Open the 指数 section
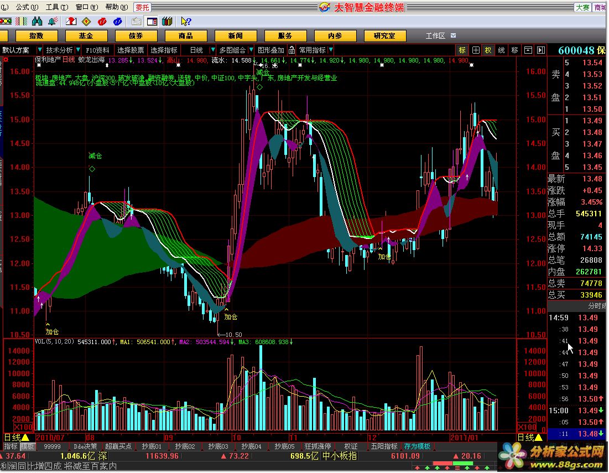The height and width of the screenshot is (473, 609). [x=36, y=36]
